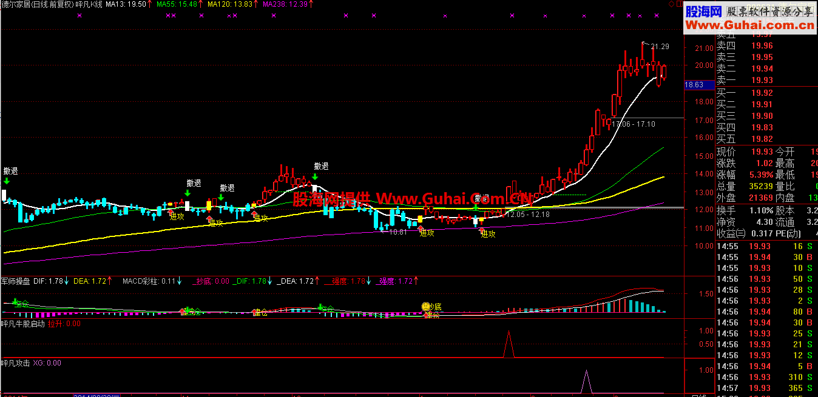Click the diamond icon at chart's top-right corner
Viewport: 818px width, 397px height.
click(671, 4)
